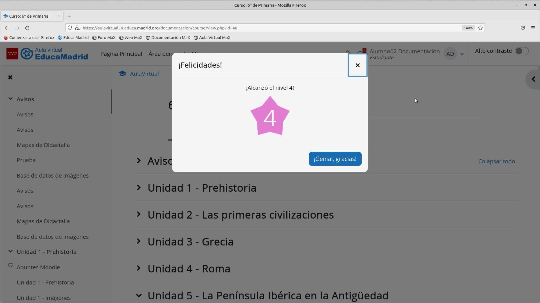Screen dimensions: 540x303
Task: Open the right block drawer arrow
Action: tap(533, 79)
